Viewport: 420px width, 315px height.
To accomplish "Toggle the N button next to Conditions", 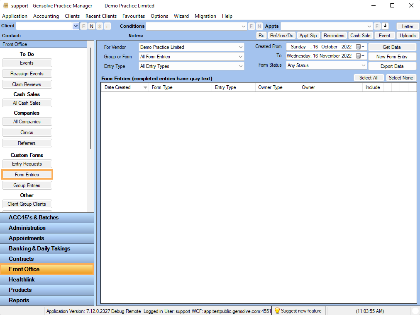I will 259,26.
